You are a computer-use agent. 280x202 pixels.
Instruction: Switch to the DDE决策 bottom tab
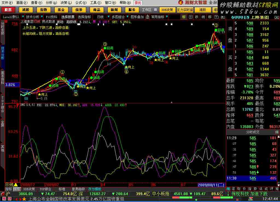(x=29, y=189)
